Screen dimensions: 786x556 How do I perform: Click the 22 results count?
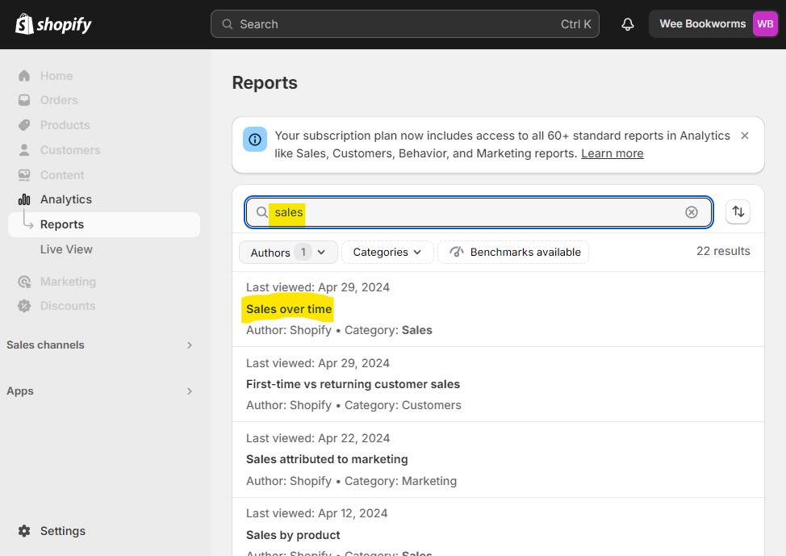click(x=723, y=251)
